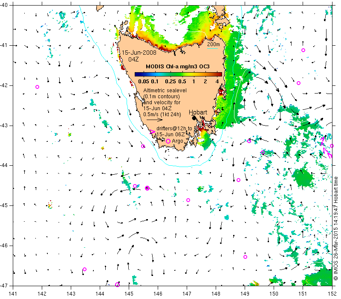The width and height of the screenshot is (341, 299).
Task: Click longitude axis label 149
Action: 245,293
